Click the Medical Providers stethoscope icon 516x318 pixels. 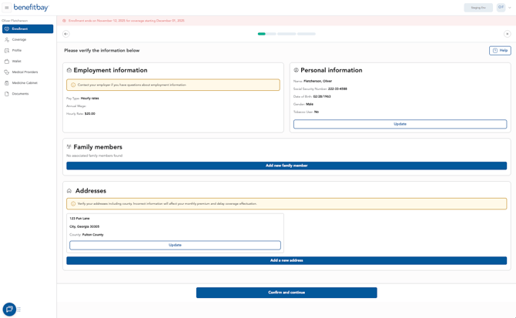click(7, 72)
